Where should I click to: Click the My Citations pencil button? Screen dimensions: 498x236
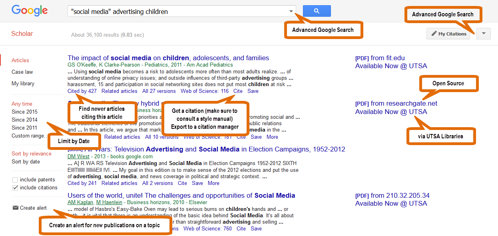pyautogui.click(x=448, y=33)
